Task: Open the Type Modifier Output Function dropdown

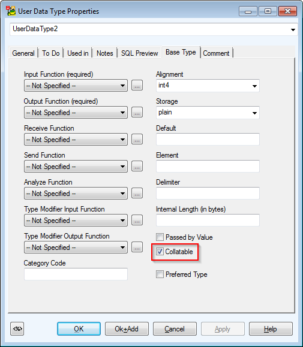Action: click(x=76, y=248)
